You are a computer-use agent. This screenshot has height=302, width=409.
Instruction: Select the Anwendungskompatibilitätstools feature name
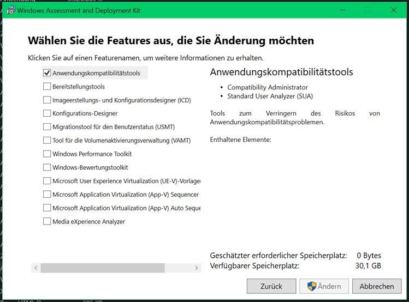(x=96, y=73)
